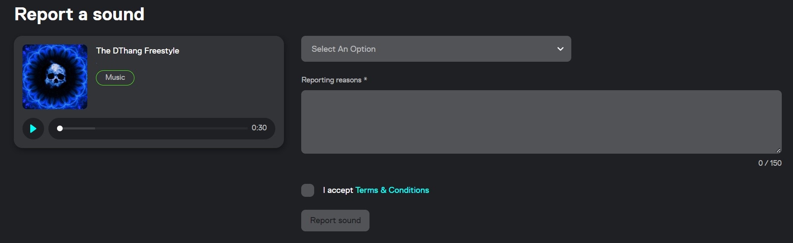
Task: Click the 'I accept' checkbox label
Action: click(x=338, y=190)
